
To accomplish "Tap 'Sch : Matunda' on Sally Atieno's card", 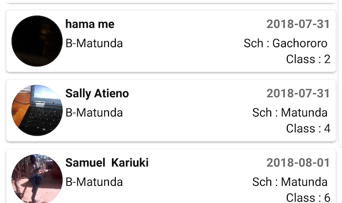I will (x=290, y=113).
